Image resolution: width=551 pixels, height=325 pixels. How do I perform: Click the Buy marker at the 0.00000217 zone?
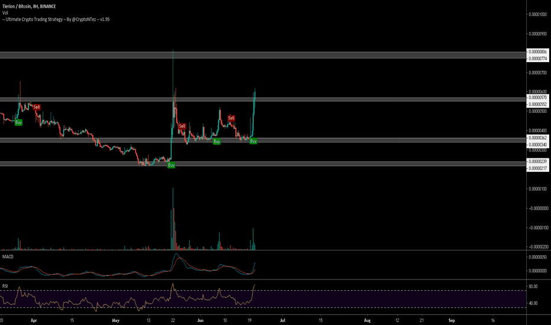click(x=171, y=165)
